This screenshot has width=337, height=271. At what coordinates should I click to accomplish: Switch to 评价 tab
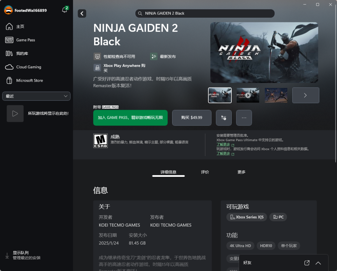[205, 172]
